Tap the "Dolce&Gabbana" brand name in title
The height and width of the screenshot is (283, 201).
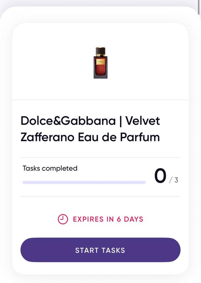point(68,121)
